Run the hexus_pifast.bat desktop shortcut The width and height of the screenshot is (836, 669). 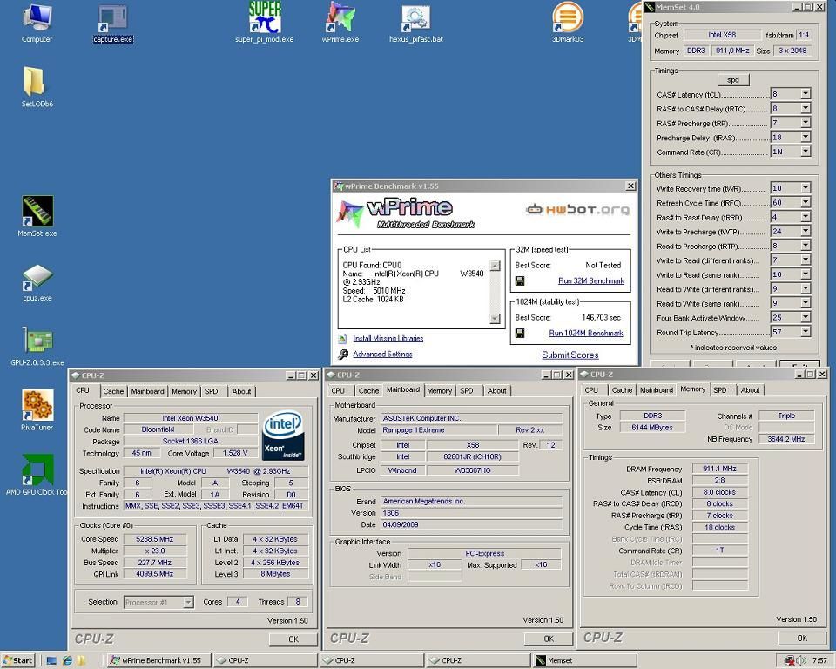click(x=416, y=23)
